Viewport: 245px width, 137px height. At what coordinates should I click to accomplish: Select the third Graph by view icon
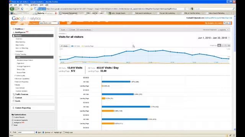coord(225,45)
